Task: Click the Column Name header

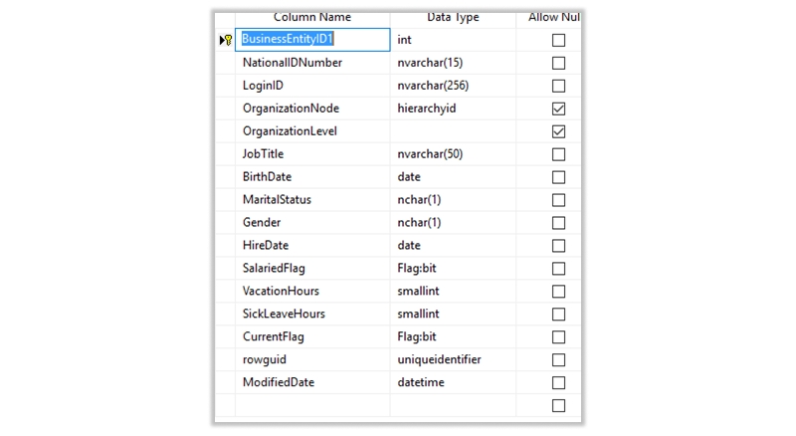Action: pos(312,17)
